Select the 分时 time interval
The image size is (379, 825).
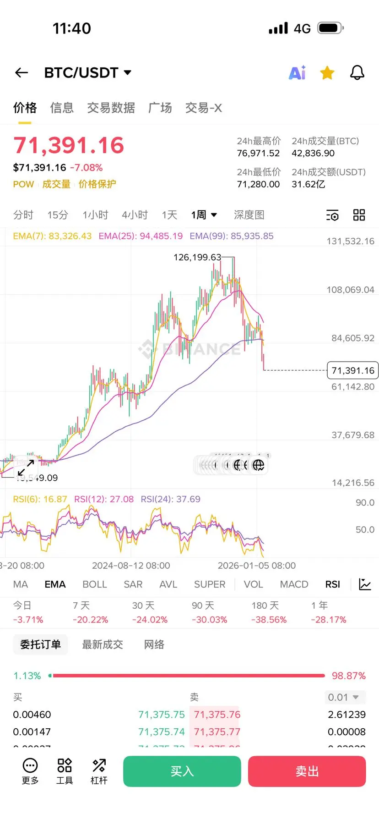pos(23,215)
